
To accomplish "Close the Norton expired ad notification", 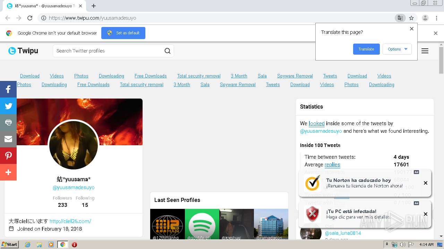I will point(426,183).
